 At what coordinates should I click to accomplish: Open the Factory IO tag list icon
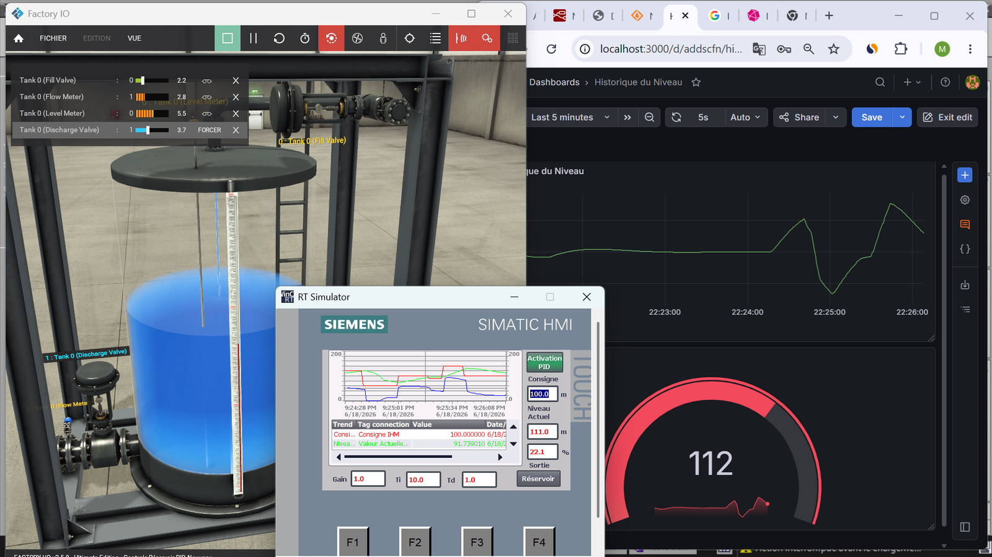[x=435, y=38]
